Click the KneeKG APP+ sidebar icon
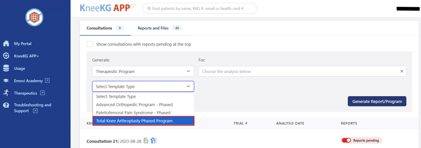The image size is (421, 148). tap(6, 56)
